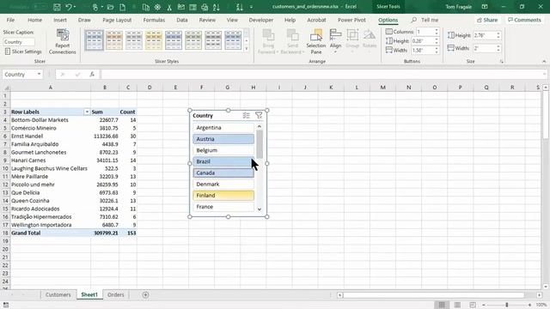Screen dimensions: 550x309
Task: Click the zoom slider in status bar
Action: 506,306
